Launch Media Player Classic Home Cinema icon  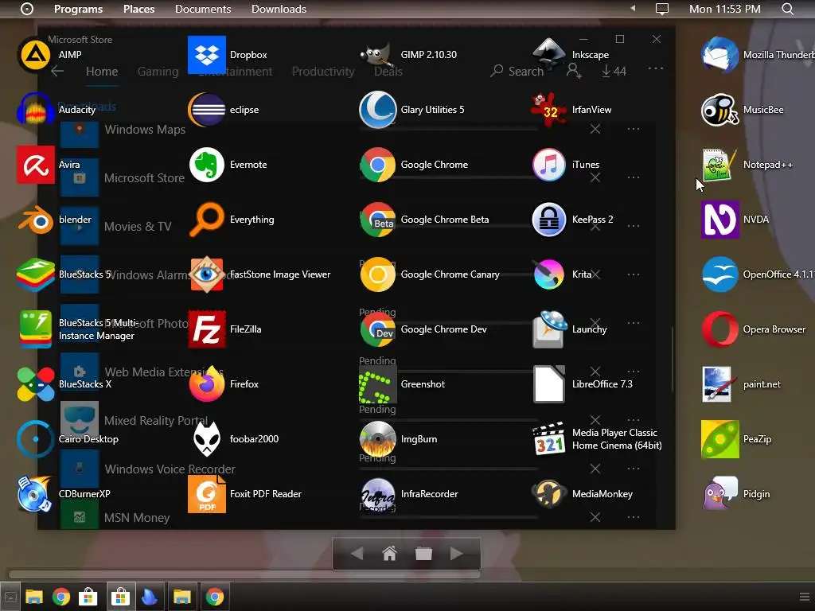549,439
